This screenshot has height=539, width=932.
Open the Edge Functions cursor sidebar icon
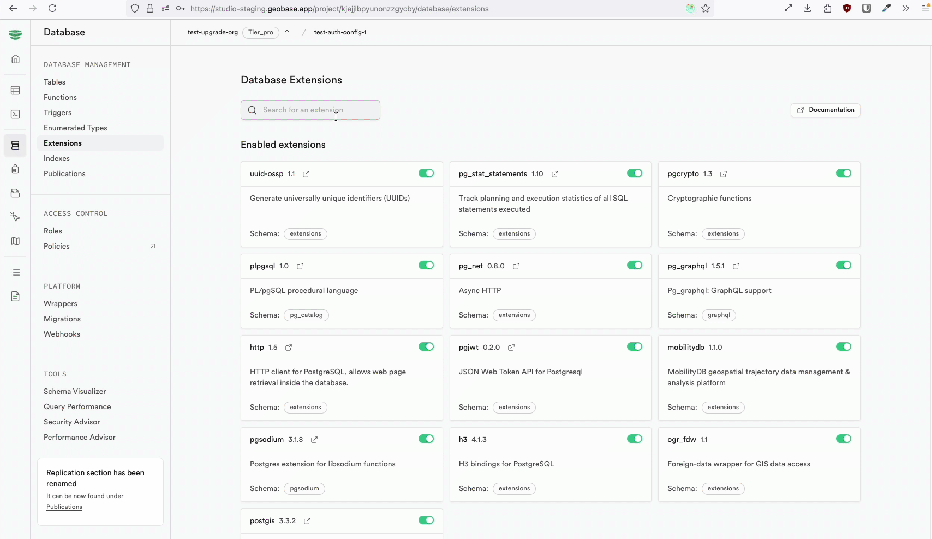(15, 217)
